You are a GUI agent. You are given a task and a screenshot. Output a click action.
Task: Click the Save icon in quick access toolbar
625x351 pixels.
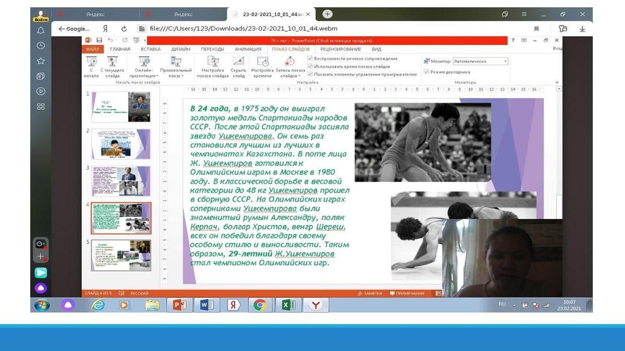click(99, 40)
